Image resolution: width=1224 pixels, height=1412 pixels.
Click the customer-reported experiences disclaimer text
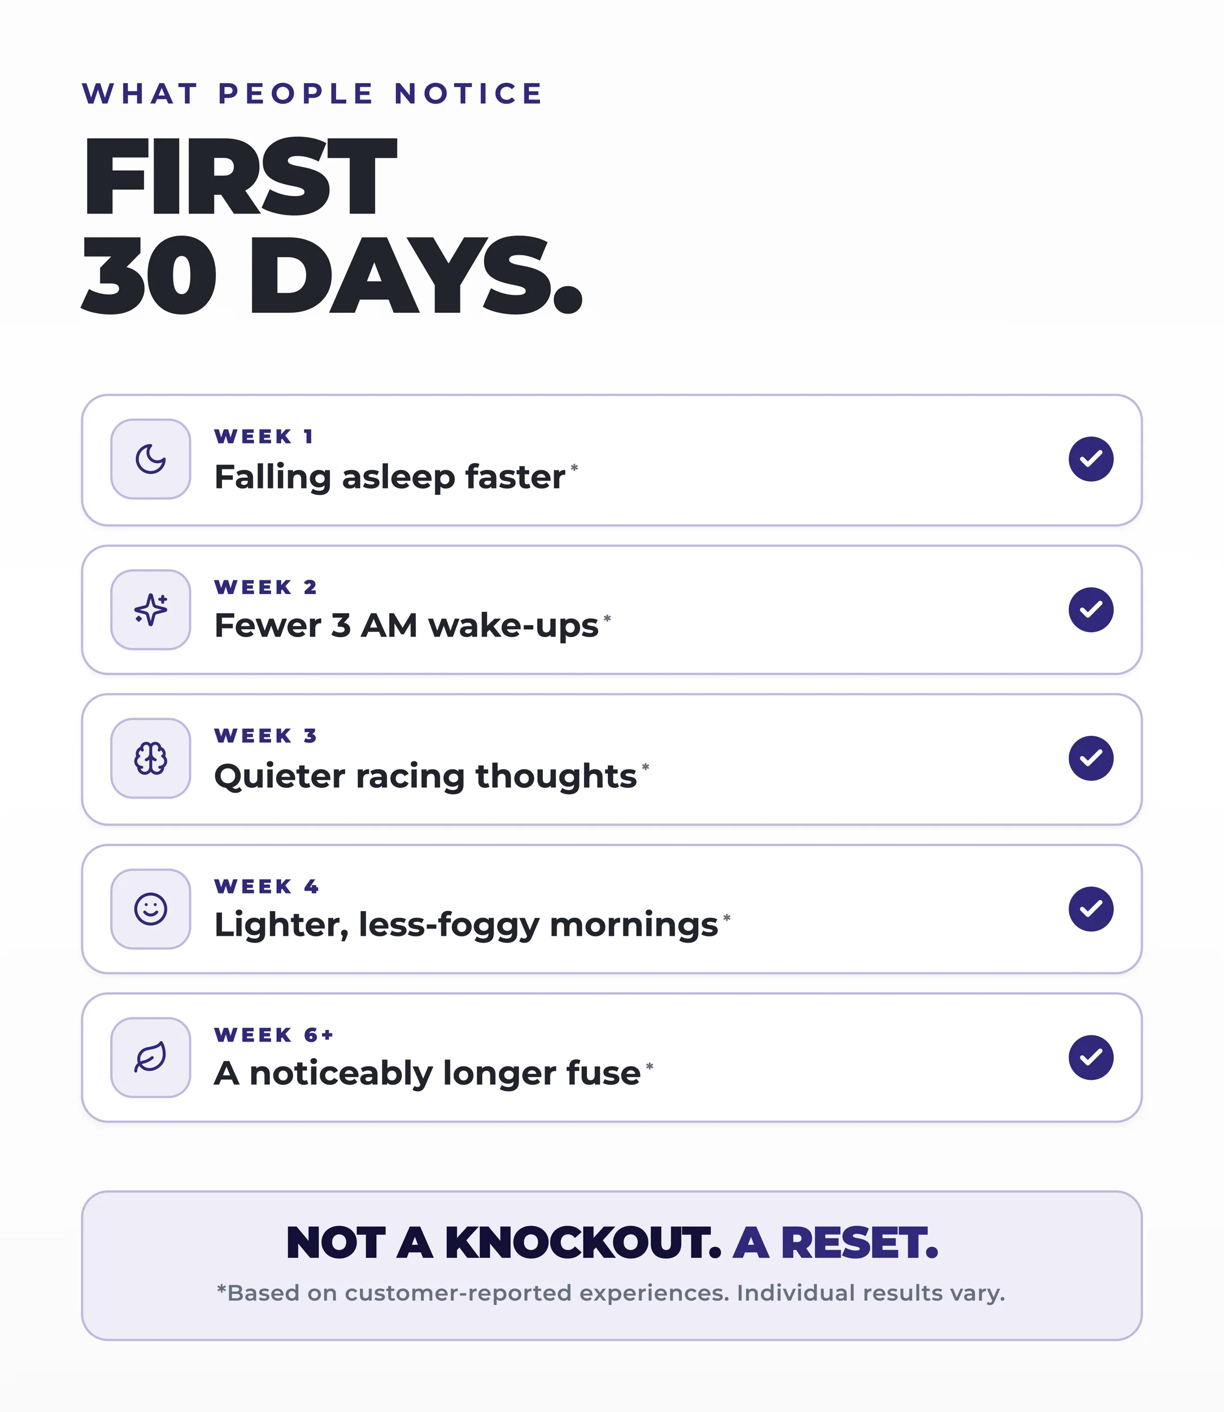(x=611, y=1293)
